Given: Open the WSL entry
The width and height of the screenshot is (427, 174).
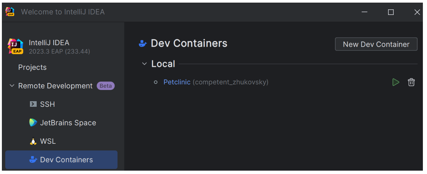Looking at the screenshot, I should coord(48,141).
